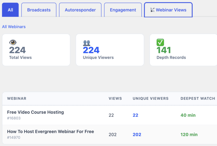Click the Deepest Watch column header

[x=198, y=98]
